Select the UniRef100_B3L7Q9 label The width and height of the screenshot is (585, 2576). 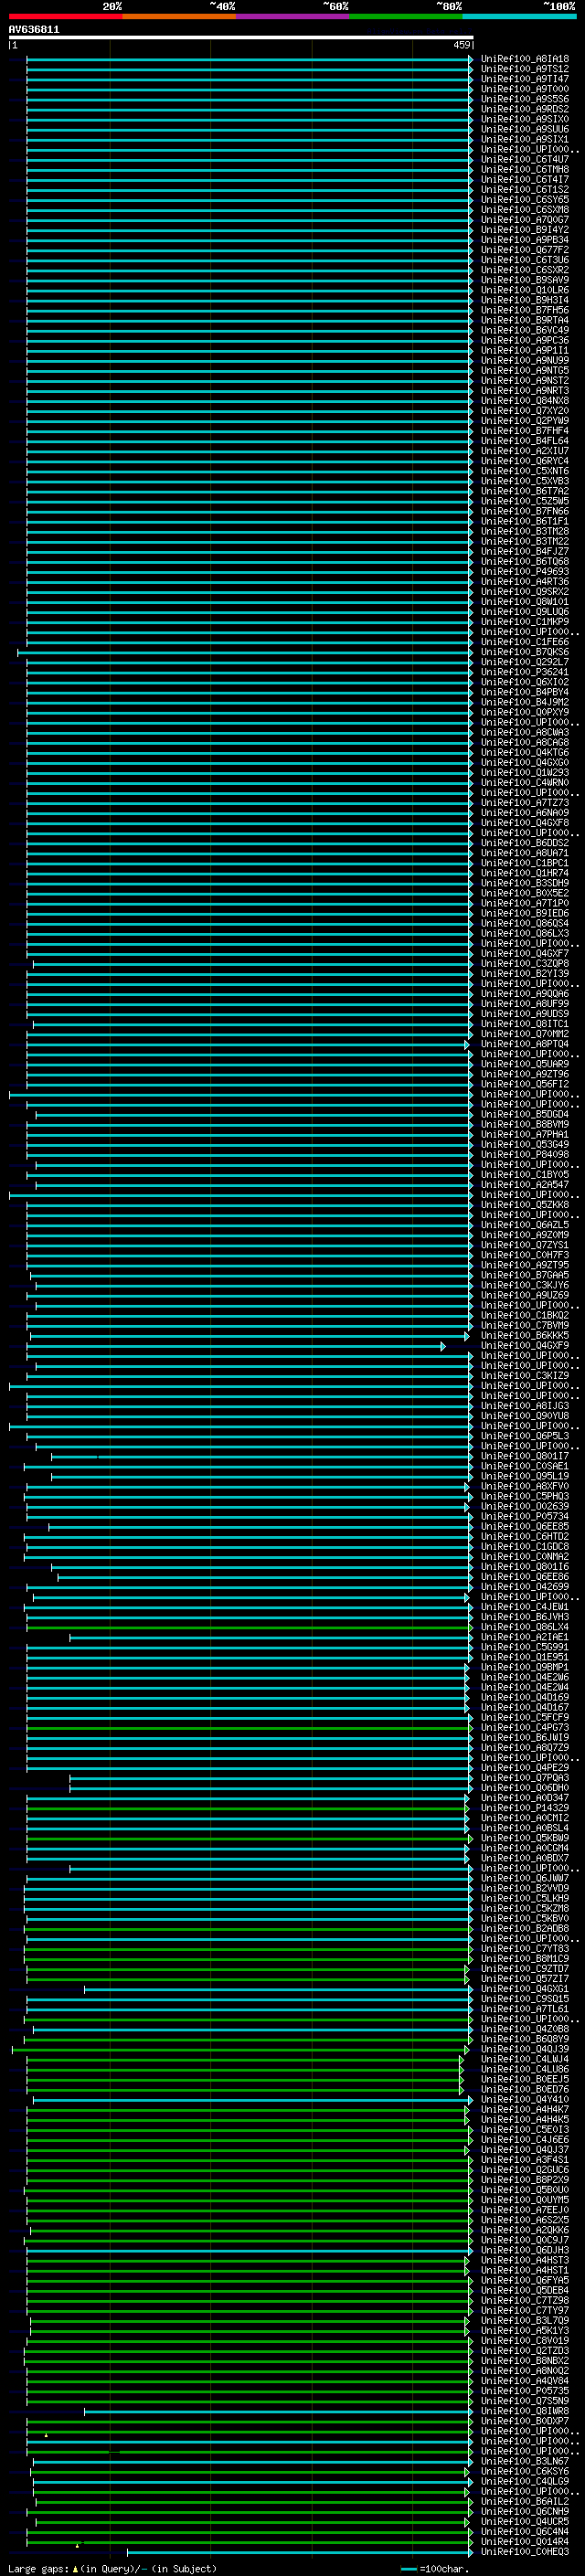(x=525, y=2320)
